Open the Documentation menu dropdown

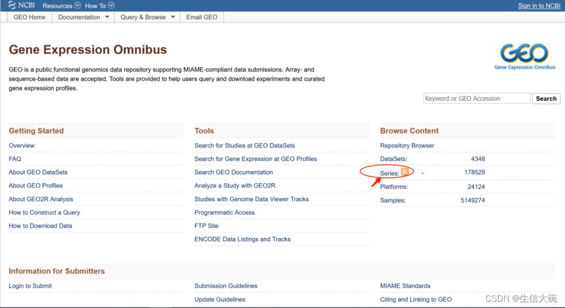[83, 17]
